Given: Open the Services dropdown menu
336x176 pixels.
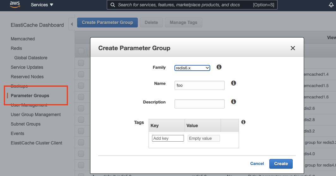Looking at the screenshot, I should click(42, 5).
